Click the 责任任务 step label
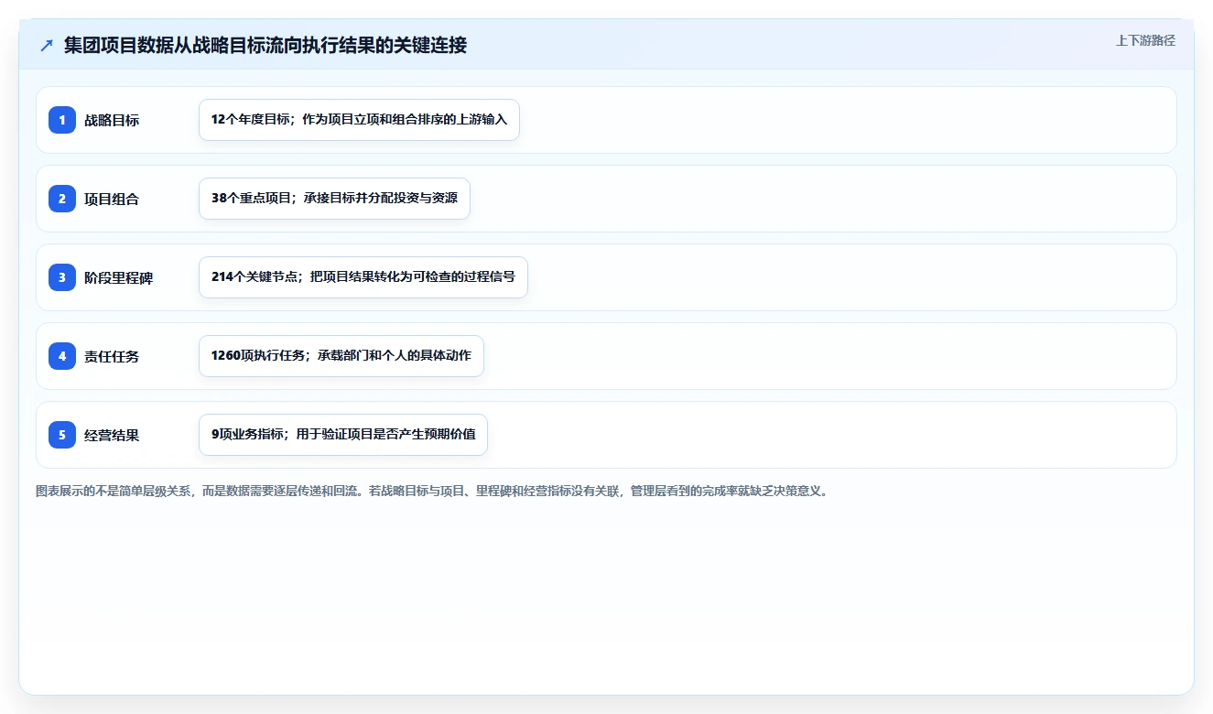This screenshot has height=714, width=1213. pos(112,356)
